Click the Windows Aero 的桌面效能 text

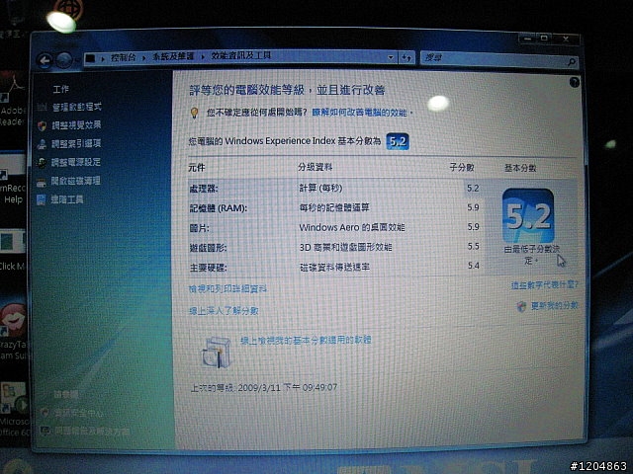pos(352,227)
